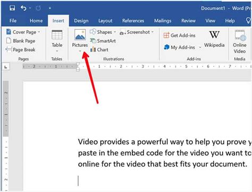The height and width of the screenshot is (192, 252).
Task: Click the Screenshot camera icon
Action: (x=122, y=32)
